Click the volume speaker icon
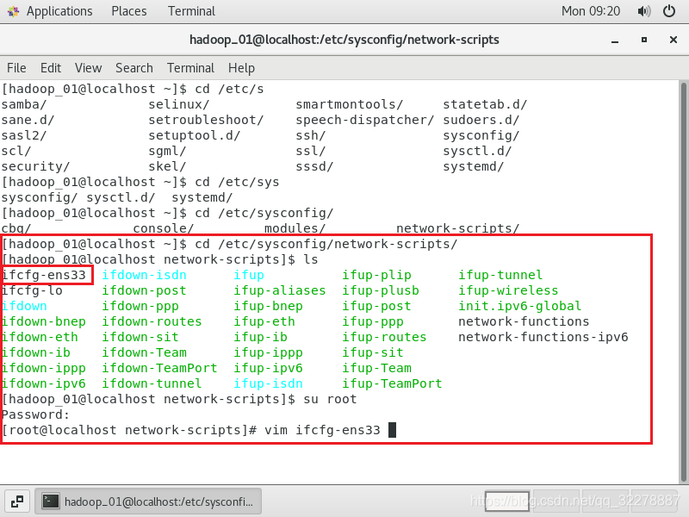This screenshot has width=689, height=517. click(643, 11)
